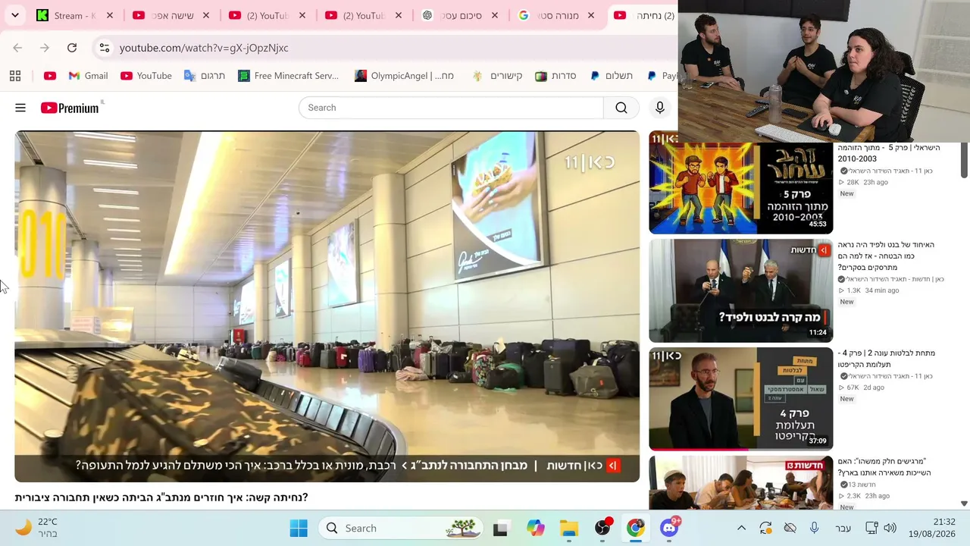
Task: Switch to Chrome on the taskbar
Action: coord(635,529)
